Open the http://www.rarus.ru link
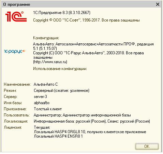 point(50,62)
